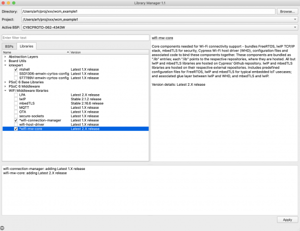Tick the MQTT library checkbox
The image size is (300, 231).
pos(16,107)
